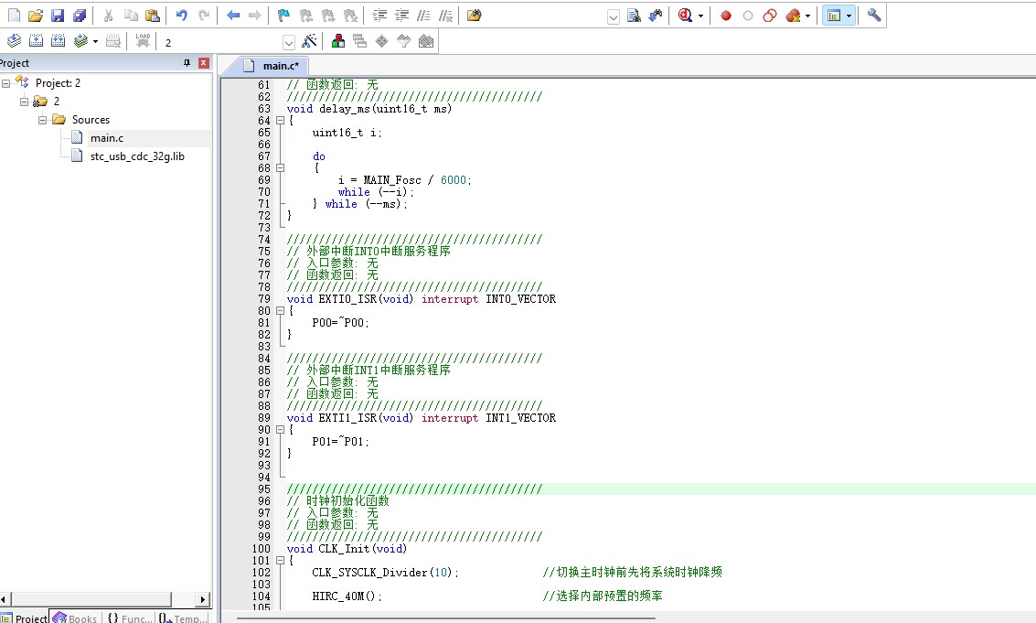Screen dimensions: 1036x623
Task: Switch to the Project panel tab
Action: (x=25, y=618)
